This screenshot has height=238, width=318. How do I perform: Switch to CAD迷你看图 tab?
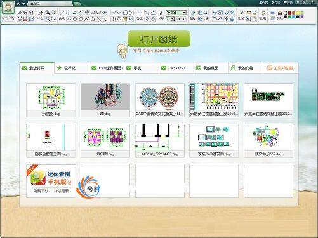[x=107, y=68]
